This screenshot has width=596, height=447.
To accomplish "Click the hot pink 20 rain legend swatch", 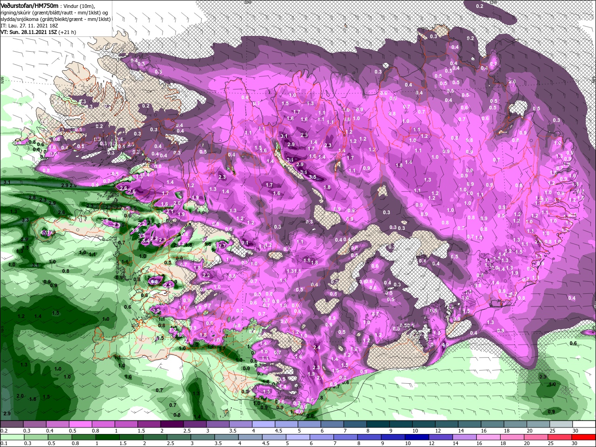I will 536,438.
